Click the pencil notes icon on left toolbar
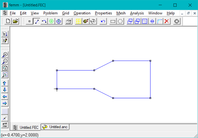198x138 pixels. (x=5, y=41)
